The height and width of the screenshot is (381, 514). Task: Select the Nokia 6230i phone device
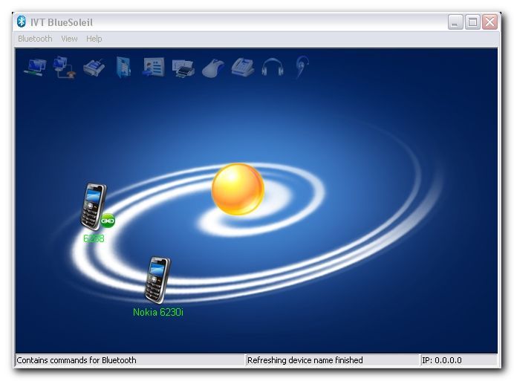coord(157,280)
